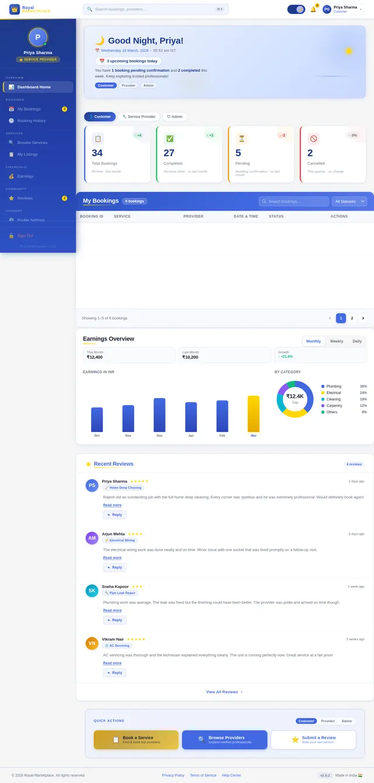Screen dimensions: 374x783
Task: Click the sidebar profile avatar P
Action: [38, 37]
